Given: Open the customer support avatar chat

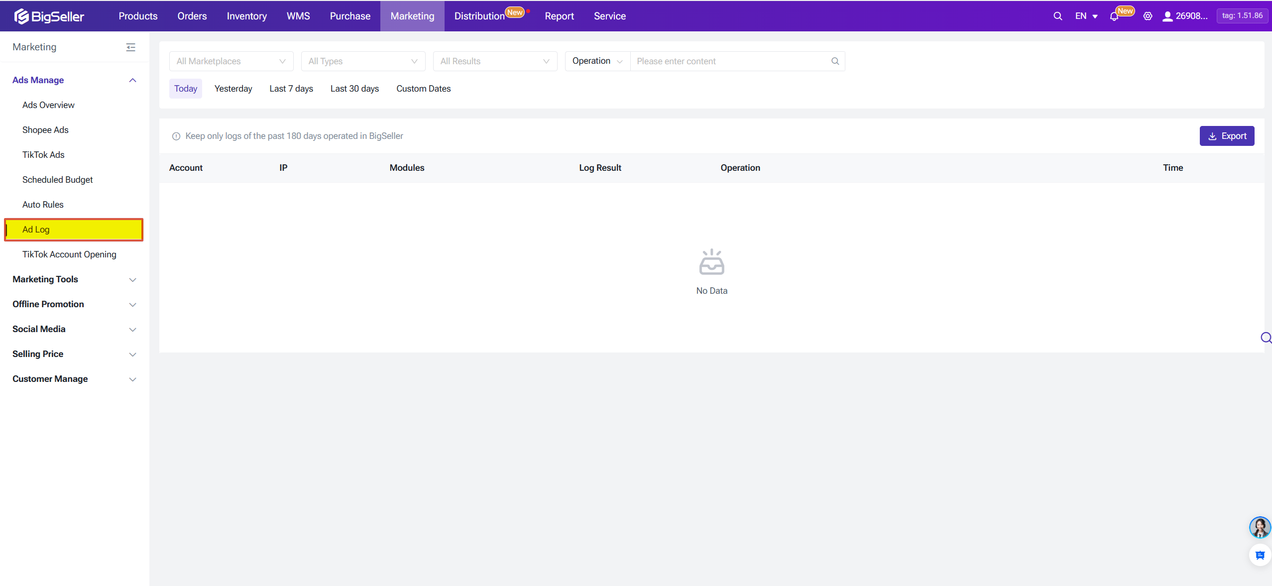Looking at the screenshot, I should click(1260, 527).
